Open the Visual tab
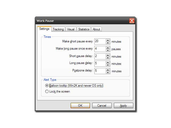Image resolution: width=171 pixels, height=128 pixels. click(71, 29)
